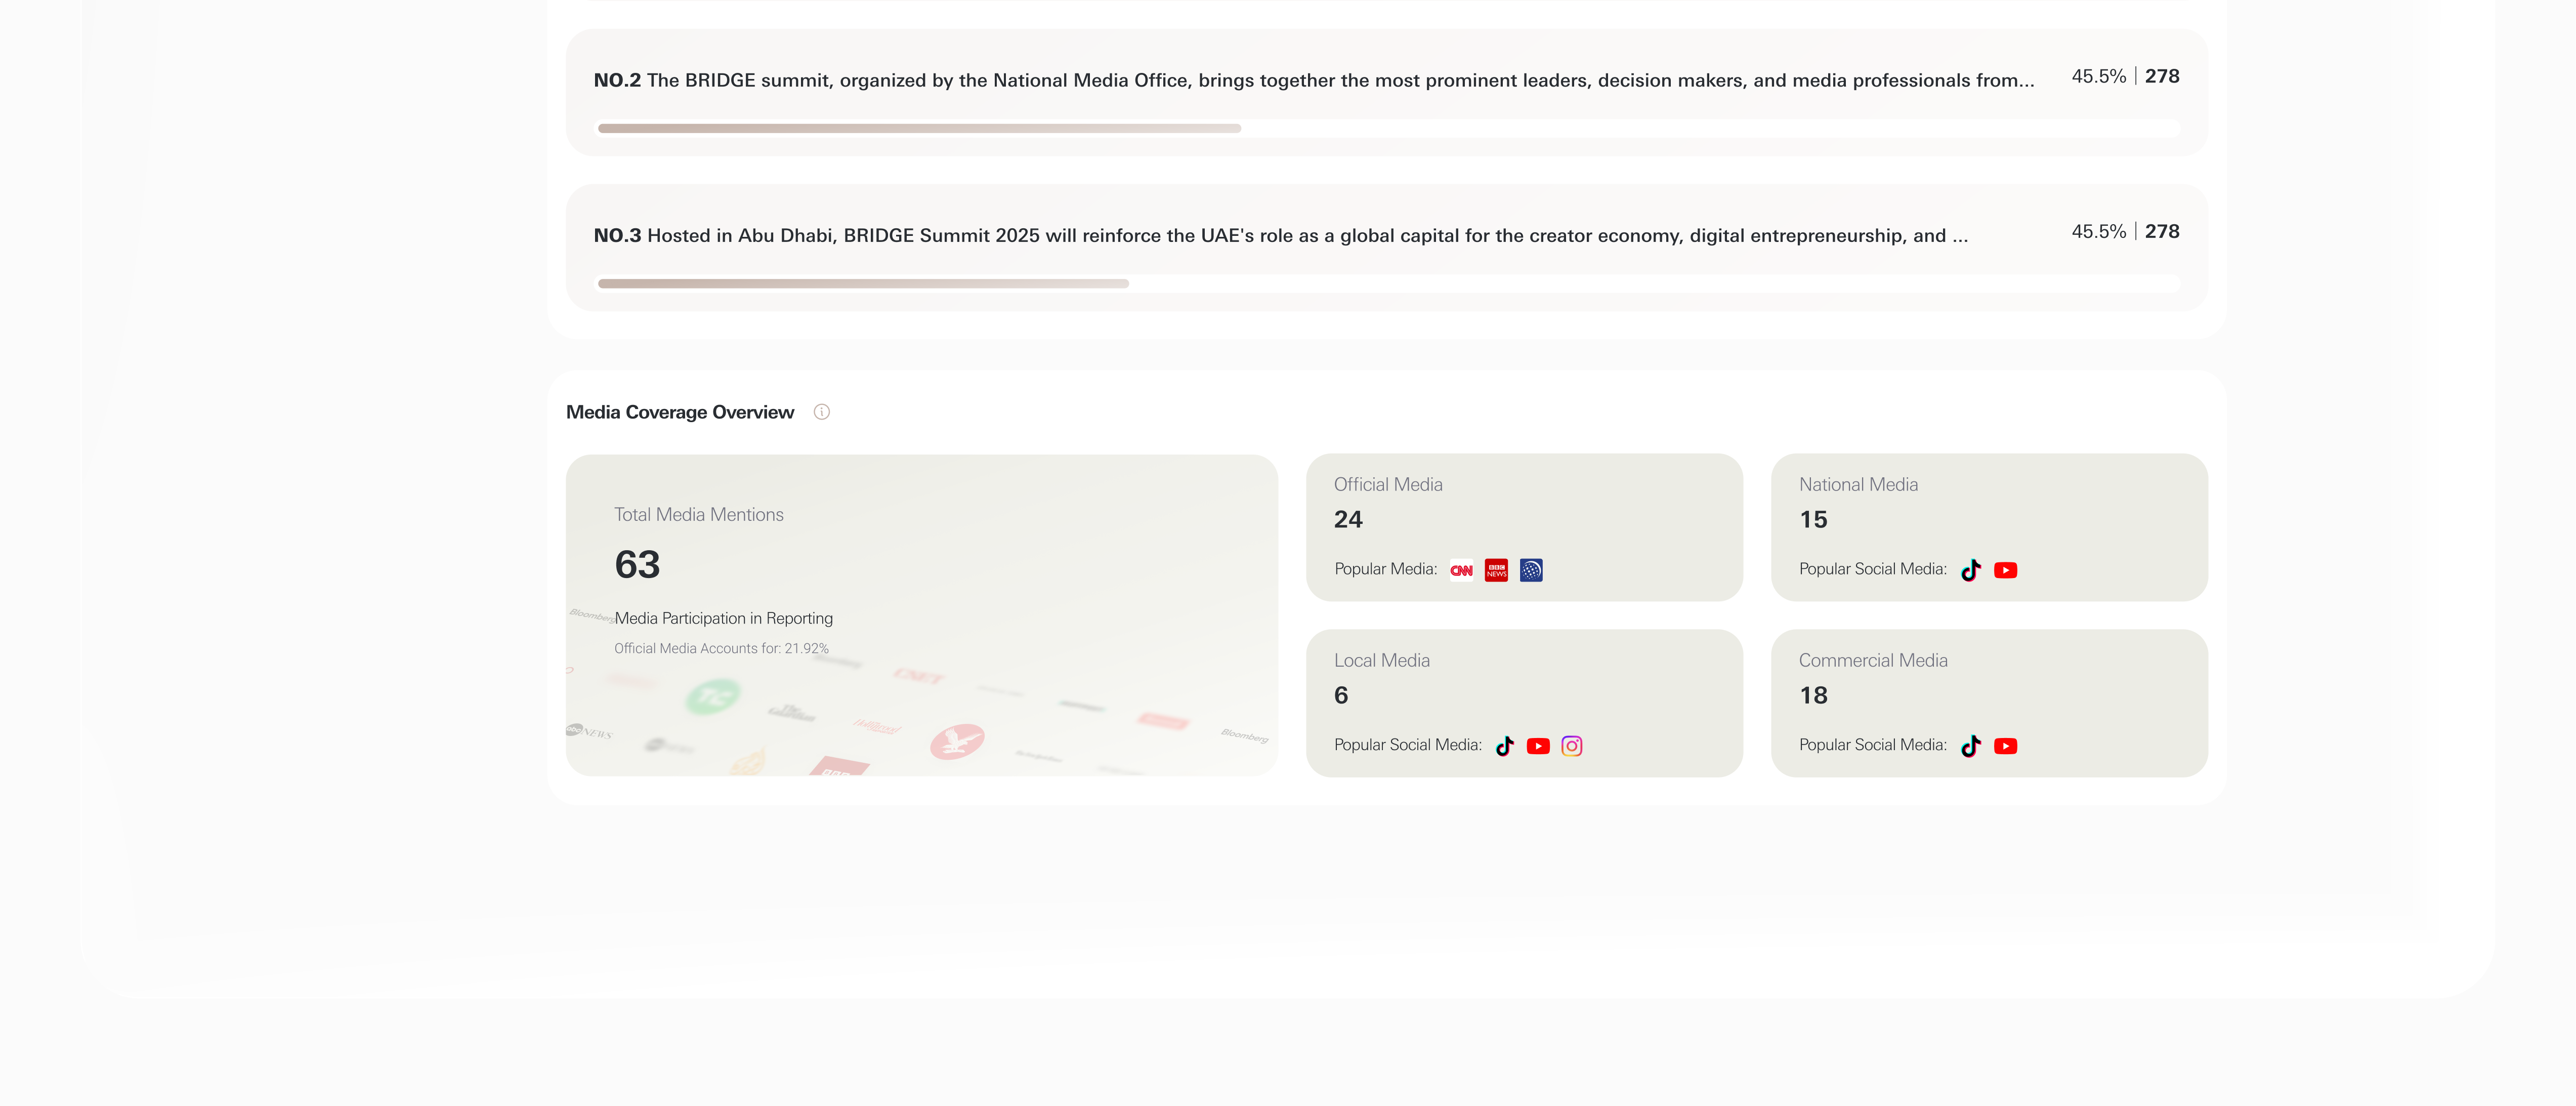Select the Total Media Mentions value 63
The width and height of the screenshot is (2576, 1106).
pyautogui.click(x=637, y=565)
